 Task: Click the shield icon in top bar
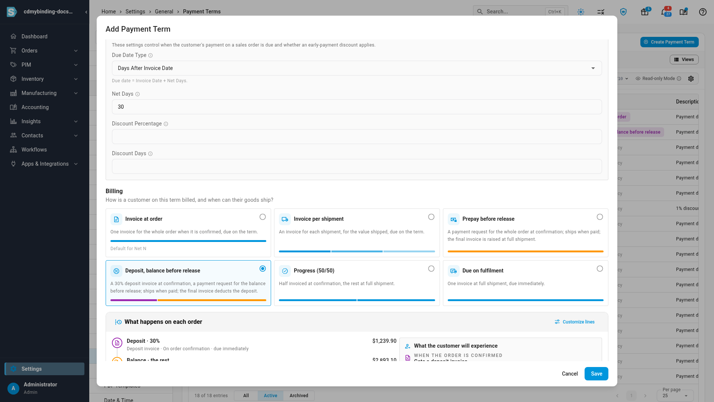pos(624,12)
